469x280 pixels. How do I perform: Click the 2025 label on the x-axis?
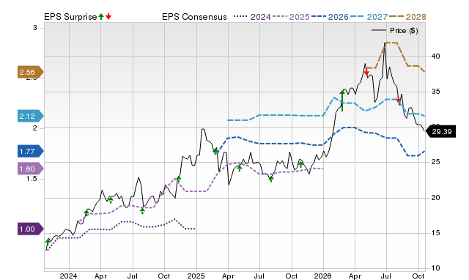(196, 276)
